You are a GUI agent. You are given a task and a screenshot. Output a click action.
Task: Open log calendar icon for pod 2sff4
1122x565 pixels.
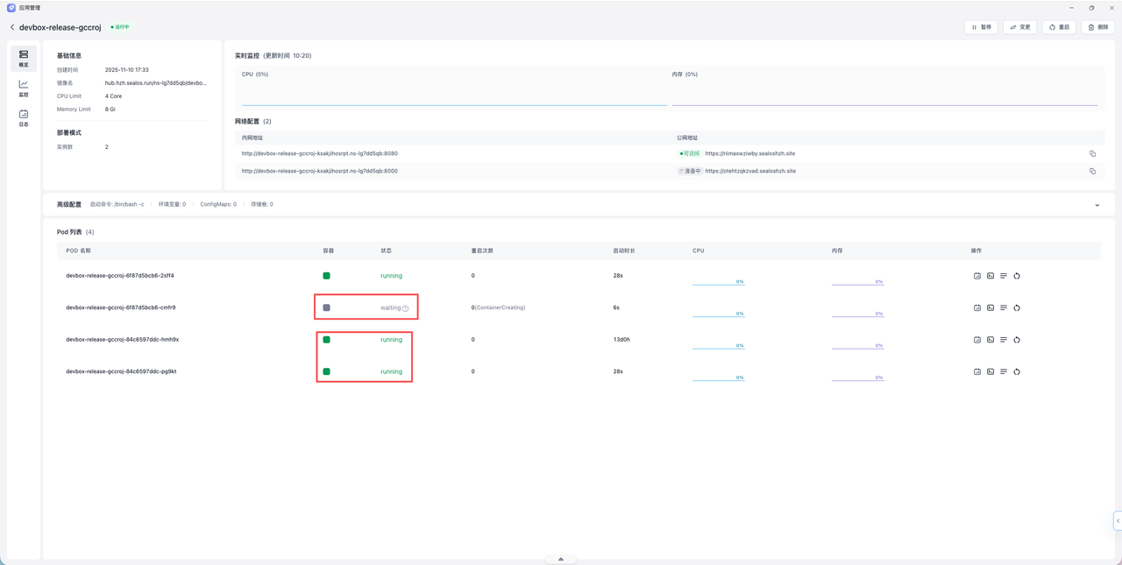coord(977,276)
